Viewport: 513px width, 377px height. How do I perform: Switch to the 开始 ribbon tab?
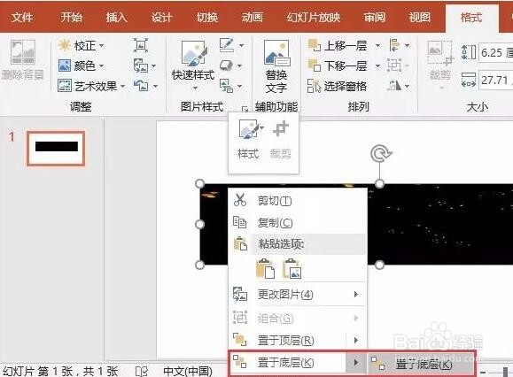click(x=71, y=17)
